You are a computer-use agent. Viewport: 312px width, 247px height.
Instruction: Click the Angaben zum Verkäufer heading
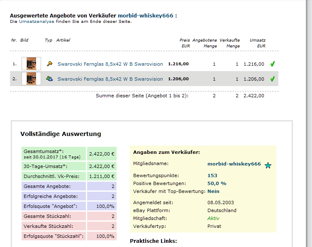[166, 152]
